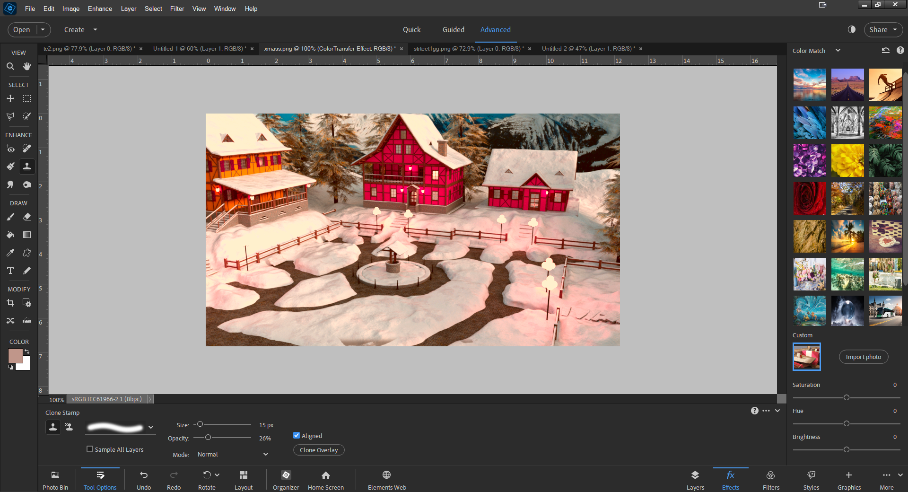The width and height of the screenshot is (908, 492).
Task: Open the Layers panel
Action: tap(695, 479)
